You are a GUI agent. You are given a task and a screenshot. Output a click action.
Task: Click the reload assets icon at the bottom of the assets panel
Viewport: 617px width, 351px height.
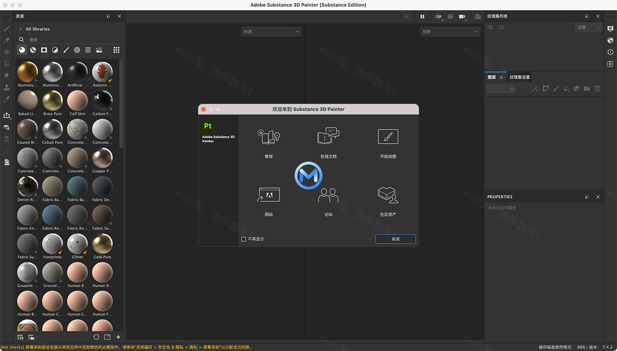pos(96,337)
